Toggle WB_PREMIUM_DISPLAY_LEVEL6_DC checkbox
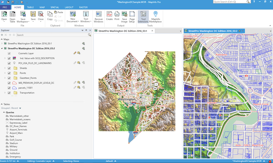 click(9, 83)
